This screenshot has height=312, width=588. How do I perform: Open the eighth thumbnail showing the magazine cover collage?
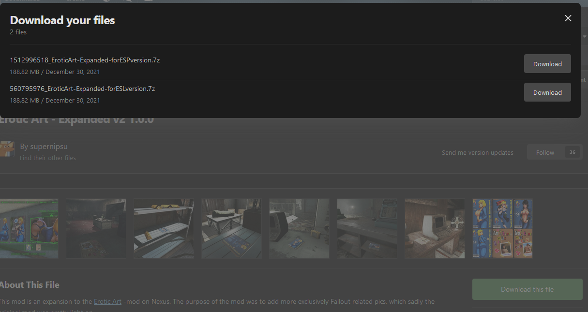coord(502,228)
